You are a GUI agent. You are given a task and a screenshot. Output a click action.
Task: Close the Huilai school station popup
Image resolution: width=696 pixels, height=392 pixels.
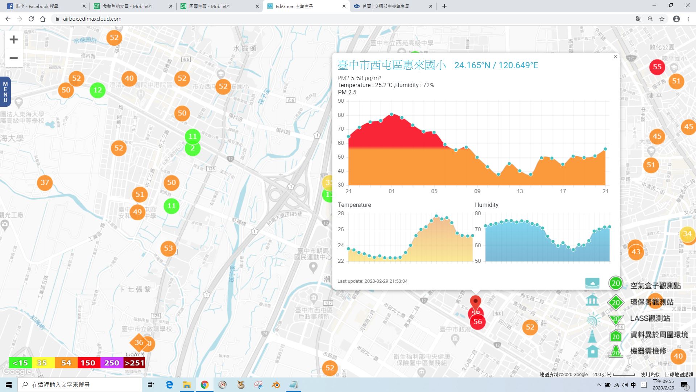615,57
